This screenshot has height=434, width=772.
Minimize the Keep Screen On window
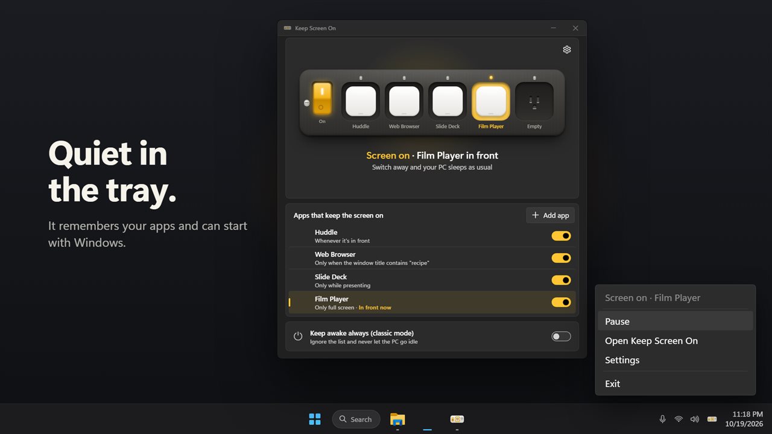554,28
